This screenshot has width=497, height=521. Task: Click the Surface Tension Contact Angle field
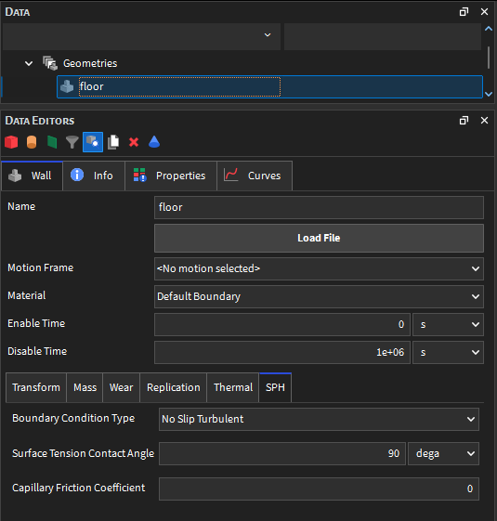tap(282, 453)
